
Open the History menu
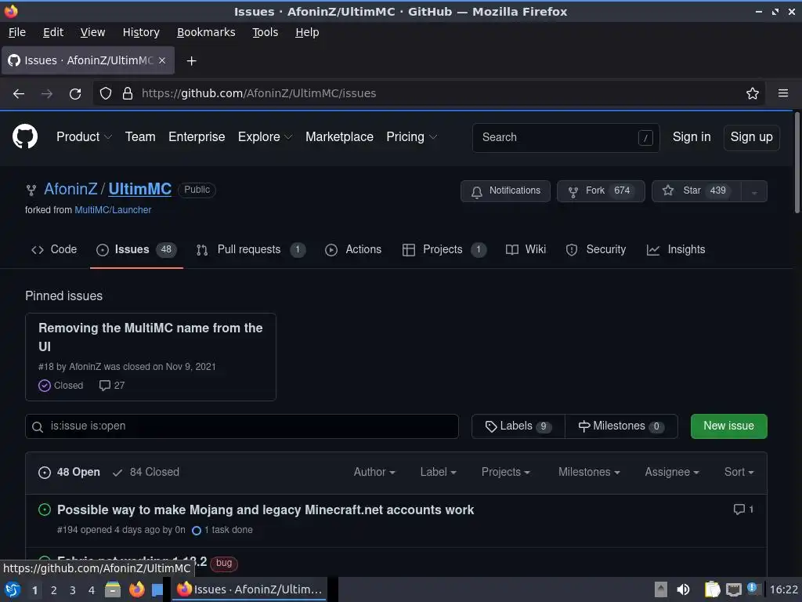141,32
